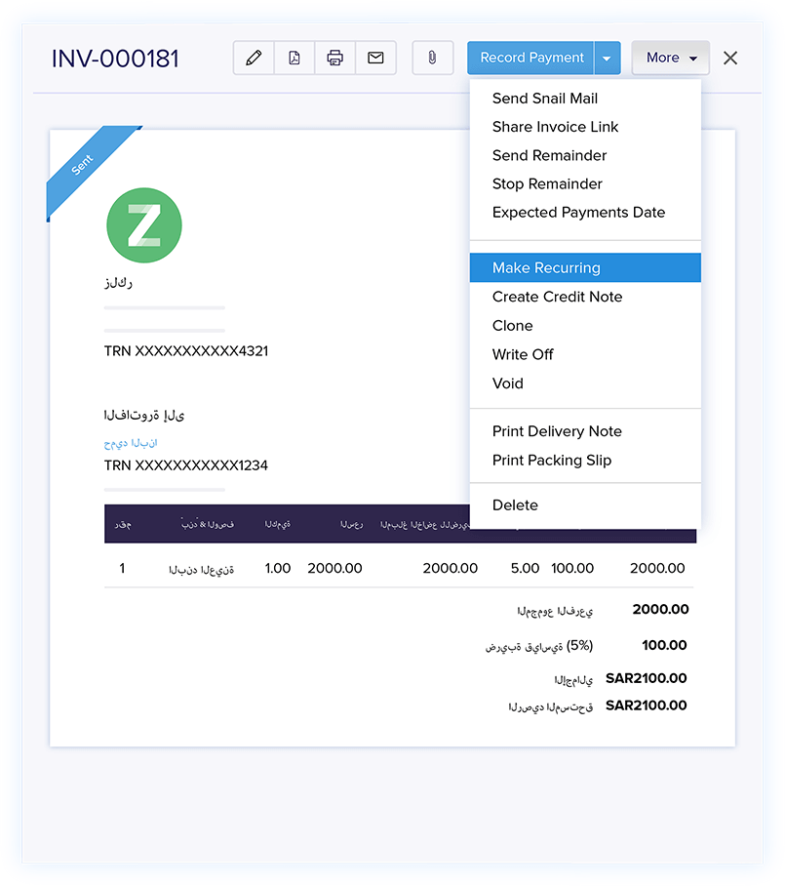The height and width of the screenshot is (886, 785).
Task: Click the green Z company logo
Action: click(144, 225)
